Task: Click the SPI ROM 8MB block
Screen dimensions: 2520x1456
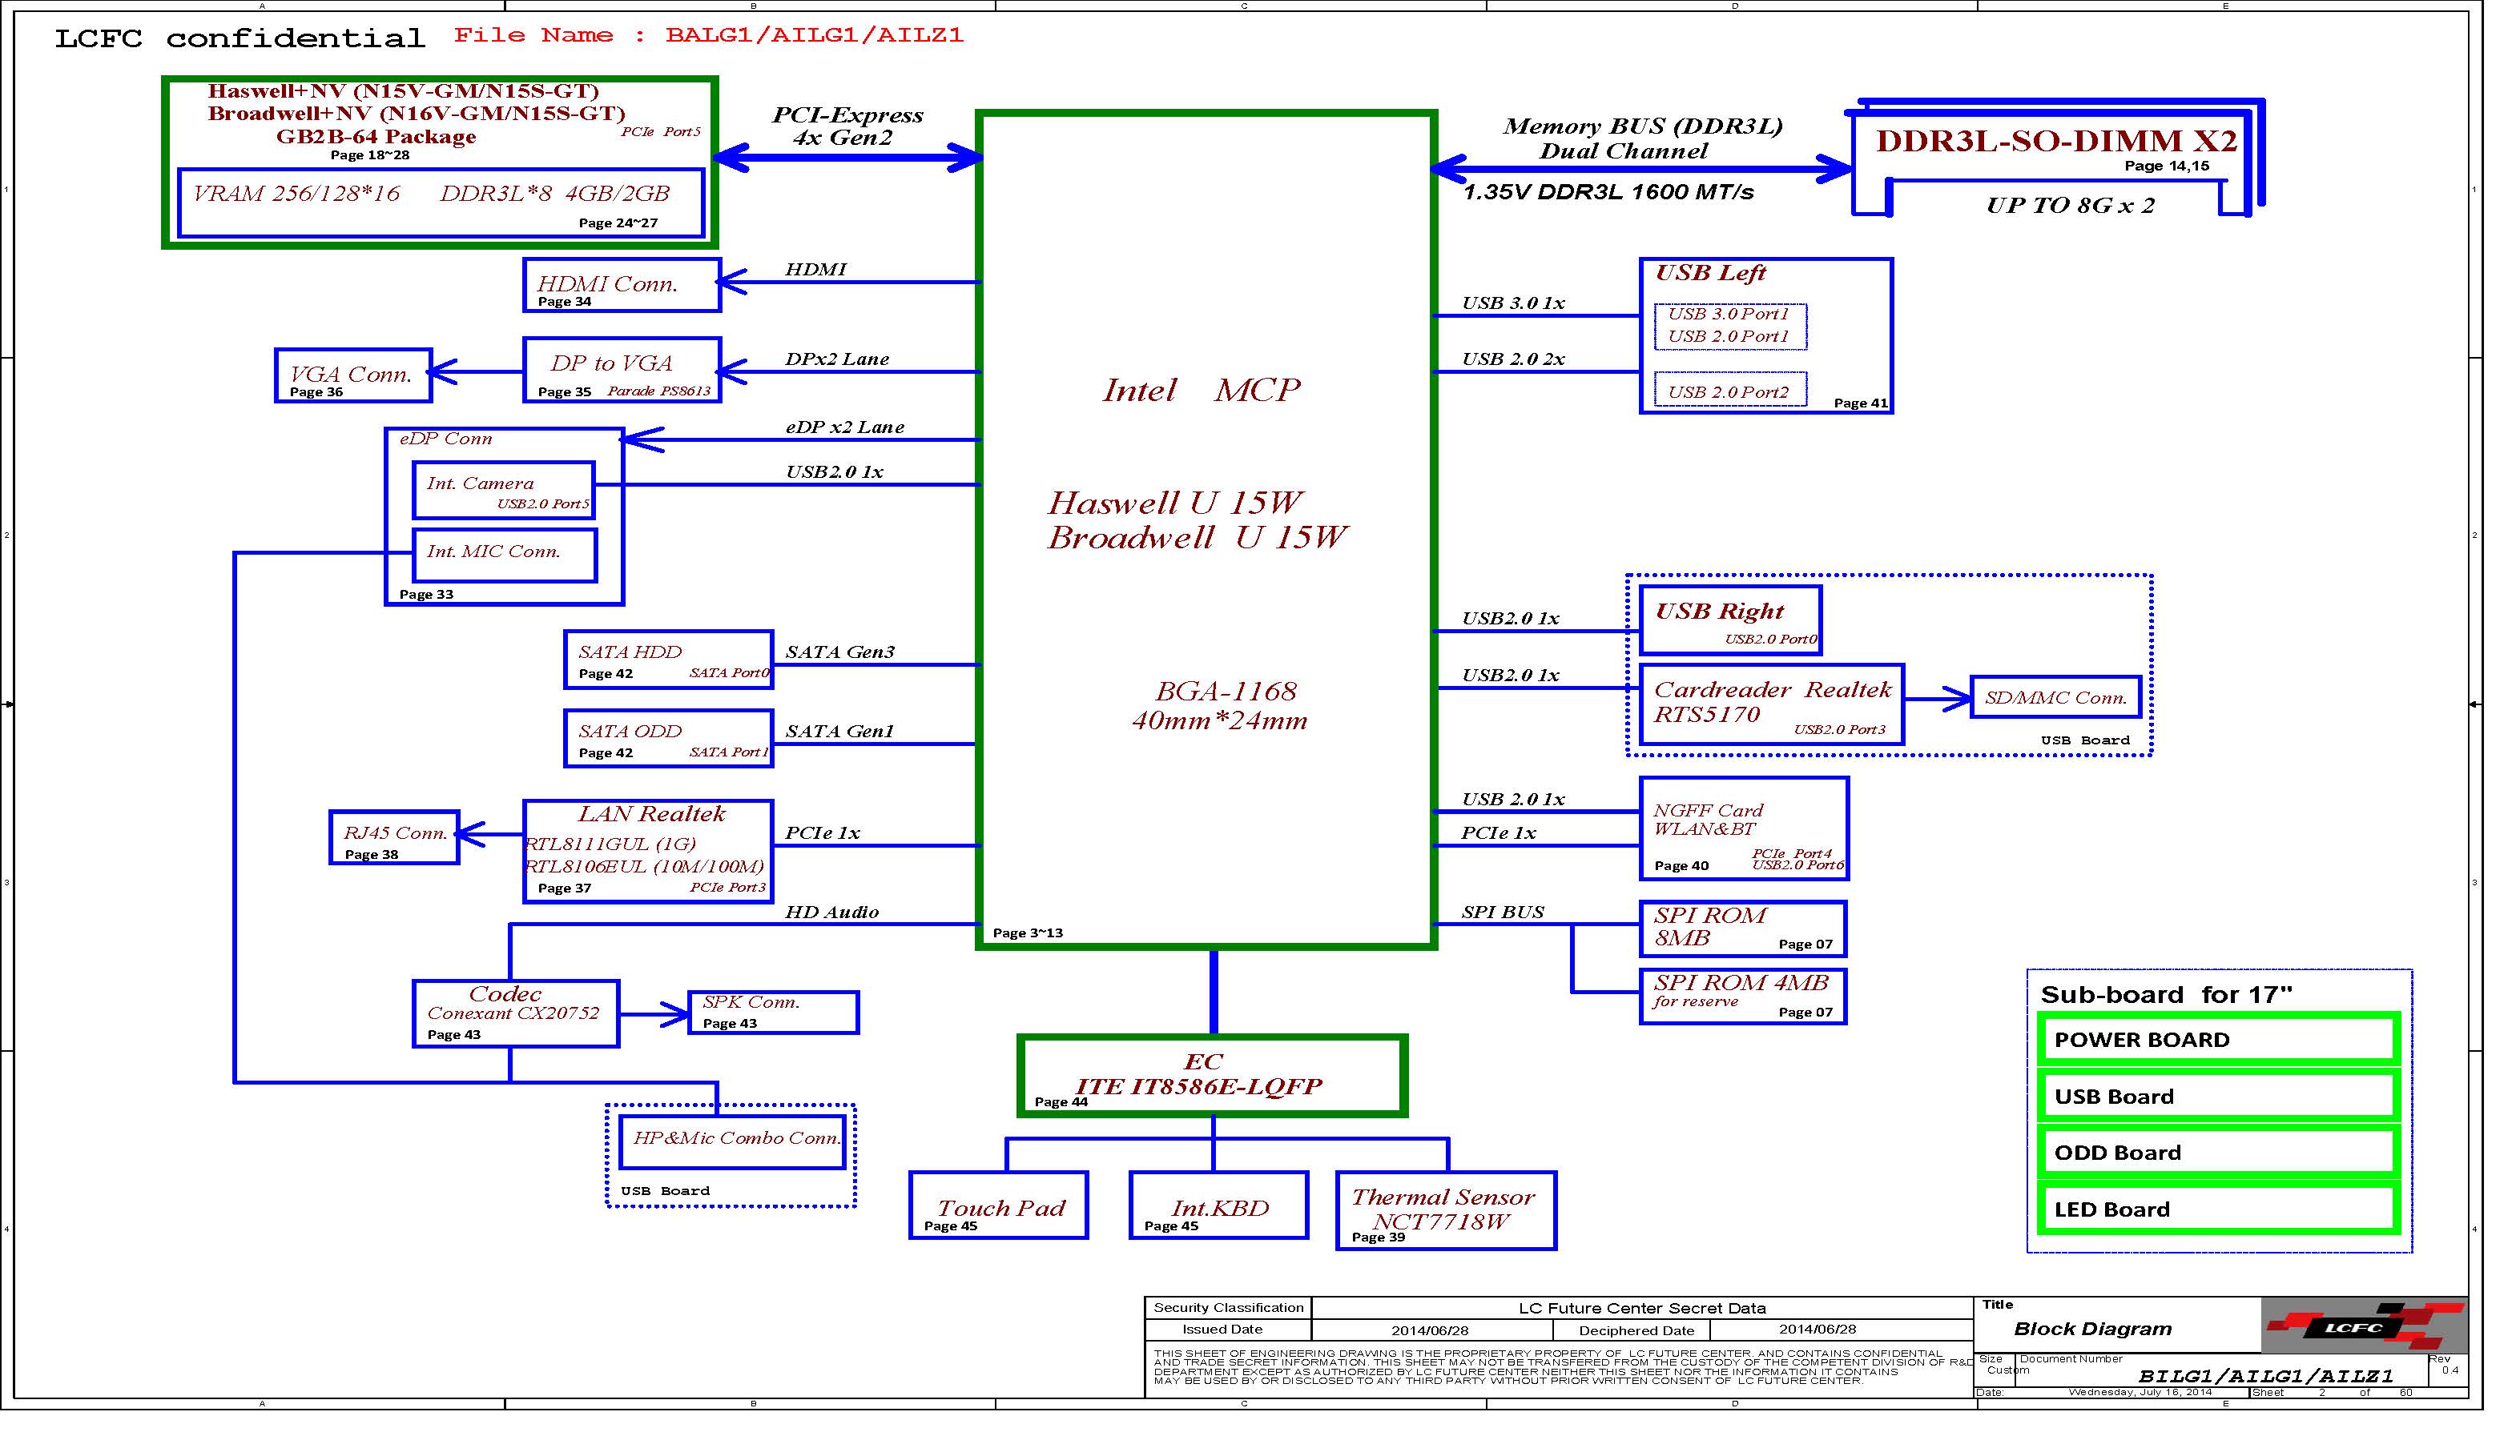Action: [x=1743, y=929]
